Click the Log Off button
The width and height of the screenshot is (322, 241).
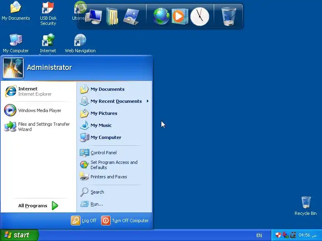[x=84, y=221]
